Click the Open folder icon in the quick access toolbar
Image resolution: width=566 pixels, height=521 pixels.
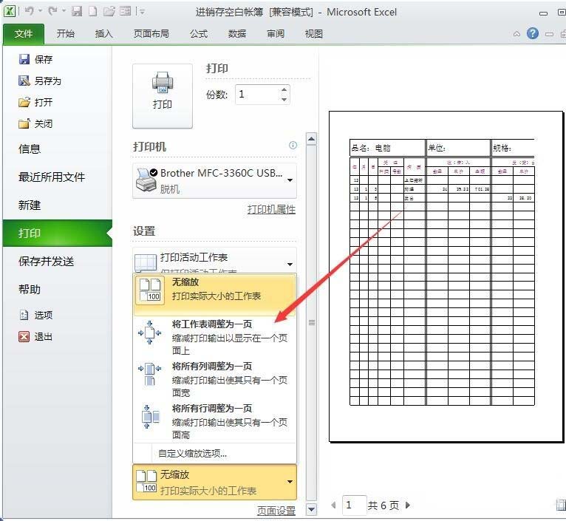click(109, 11)
